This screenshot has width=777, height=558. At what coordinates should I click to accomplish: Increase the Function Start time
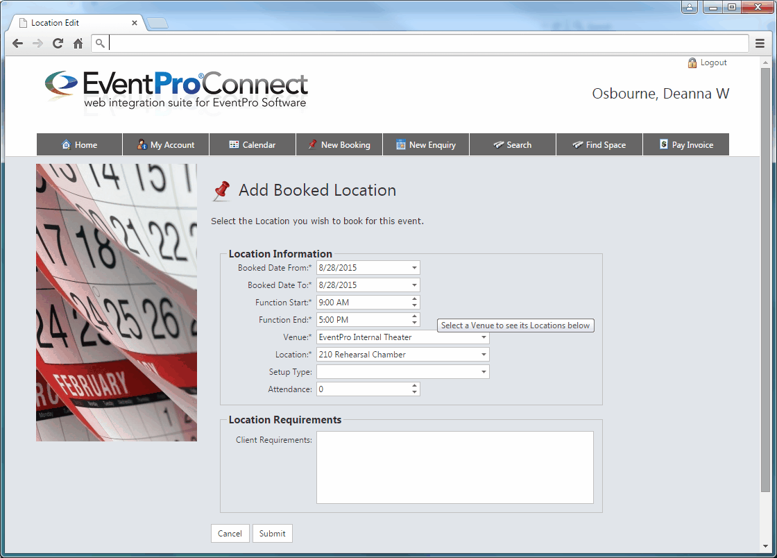(414, 299)
